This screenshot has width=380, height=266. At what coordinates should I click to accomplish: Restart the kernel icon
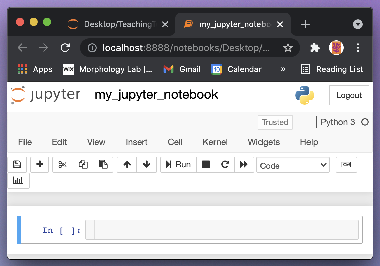coord(225,164)
